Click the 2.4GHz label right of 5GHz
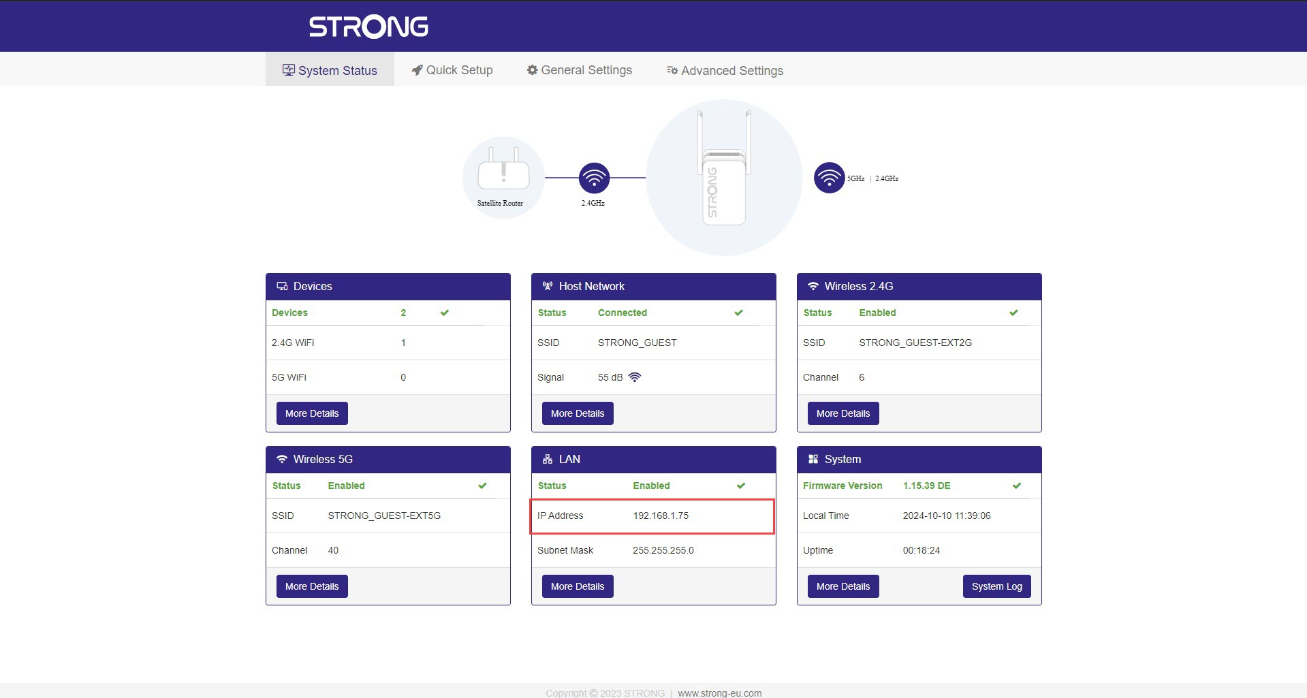The width and height of the screenshot is (1307, 698). coord(887,178)
